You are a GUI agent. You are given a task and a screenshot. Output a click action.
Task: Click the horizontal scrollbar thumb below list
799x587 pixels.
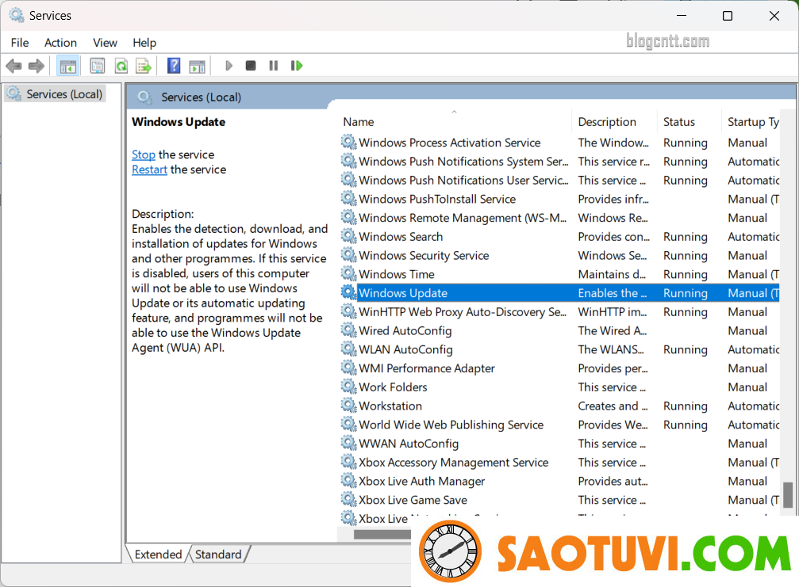click(x=382, y=535)
